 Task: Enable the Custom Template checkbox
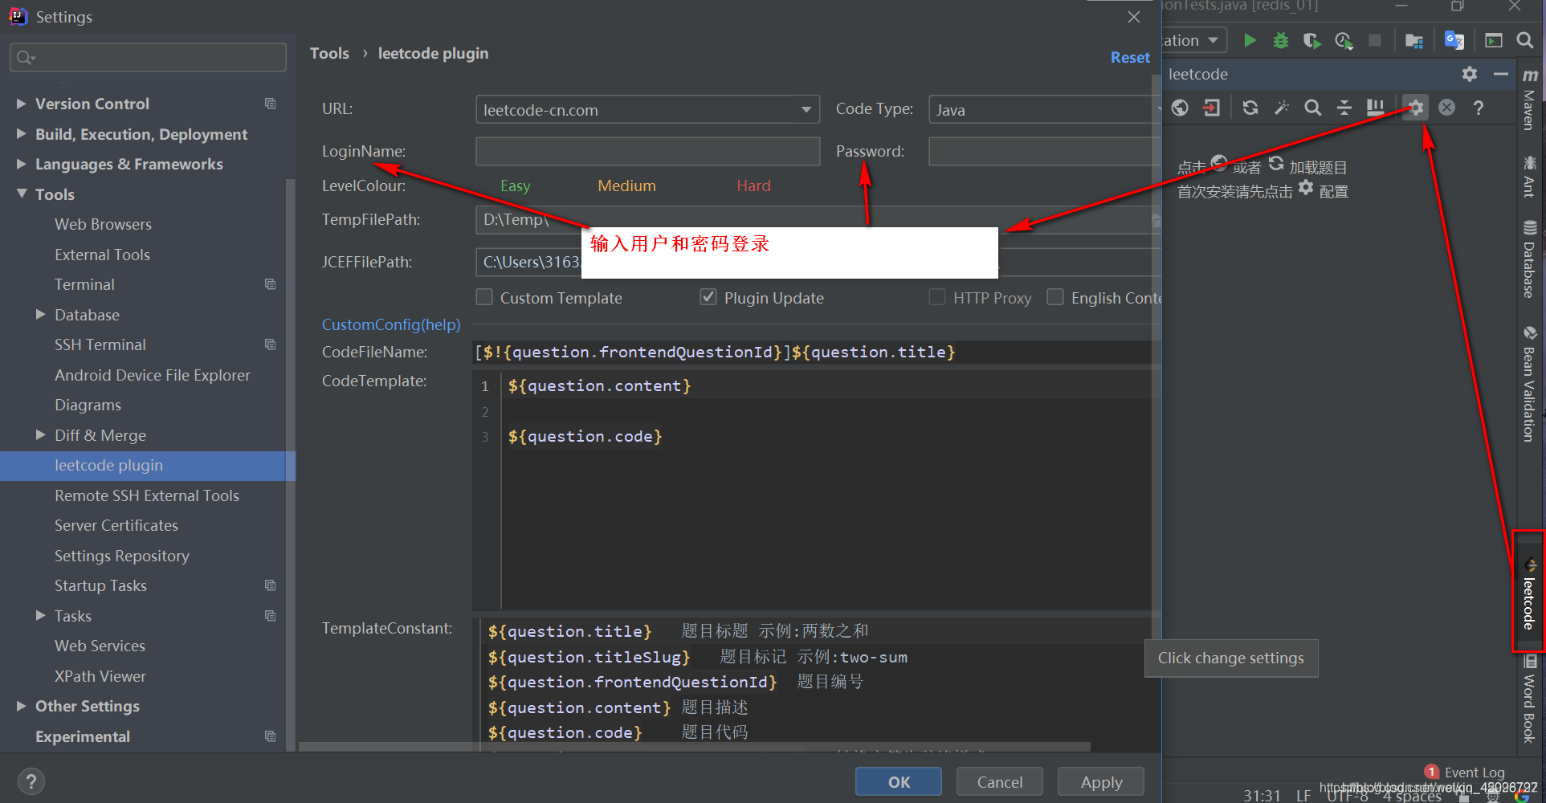tap(484, 297)
